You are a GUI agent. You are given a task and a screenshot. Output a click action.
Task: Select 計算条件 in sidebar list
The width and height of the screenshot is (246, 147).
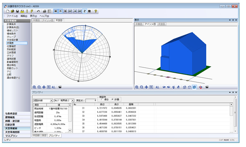pyautogui.click(x=11, y=24)
